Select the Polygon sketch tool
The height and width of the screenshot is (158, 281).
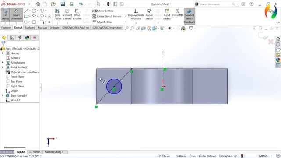(x=34, y=22)
